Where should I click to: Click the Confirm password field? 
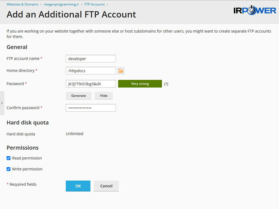point(91,108)
